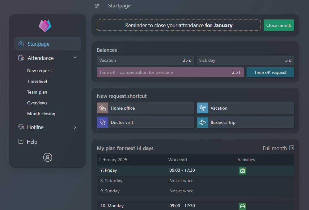Viewport: 309px width, 210px height.
Task: Click the Business trip airplane icon
Action: click(x=203, y=122)
